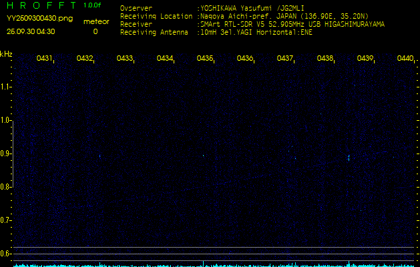
Task: Click the bright echo near 0439
Action: click(x=349, y=158)
